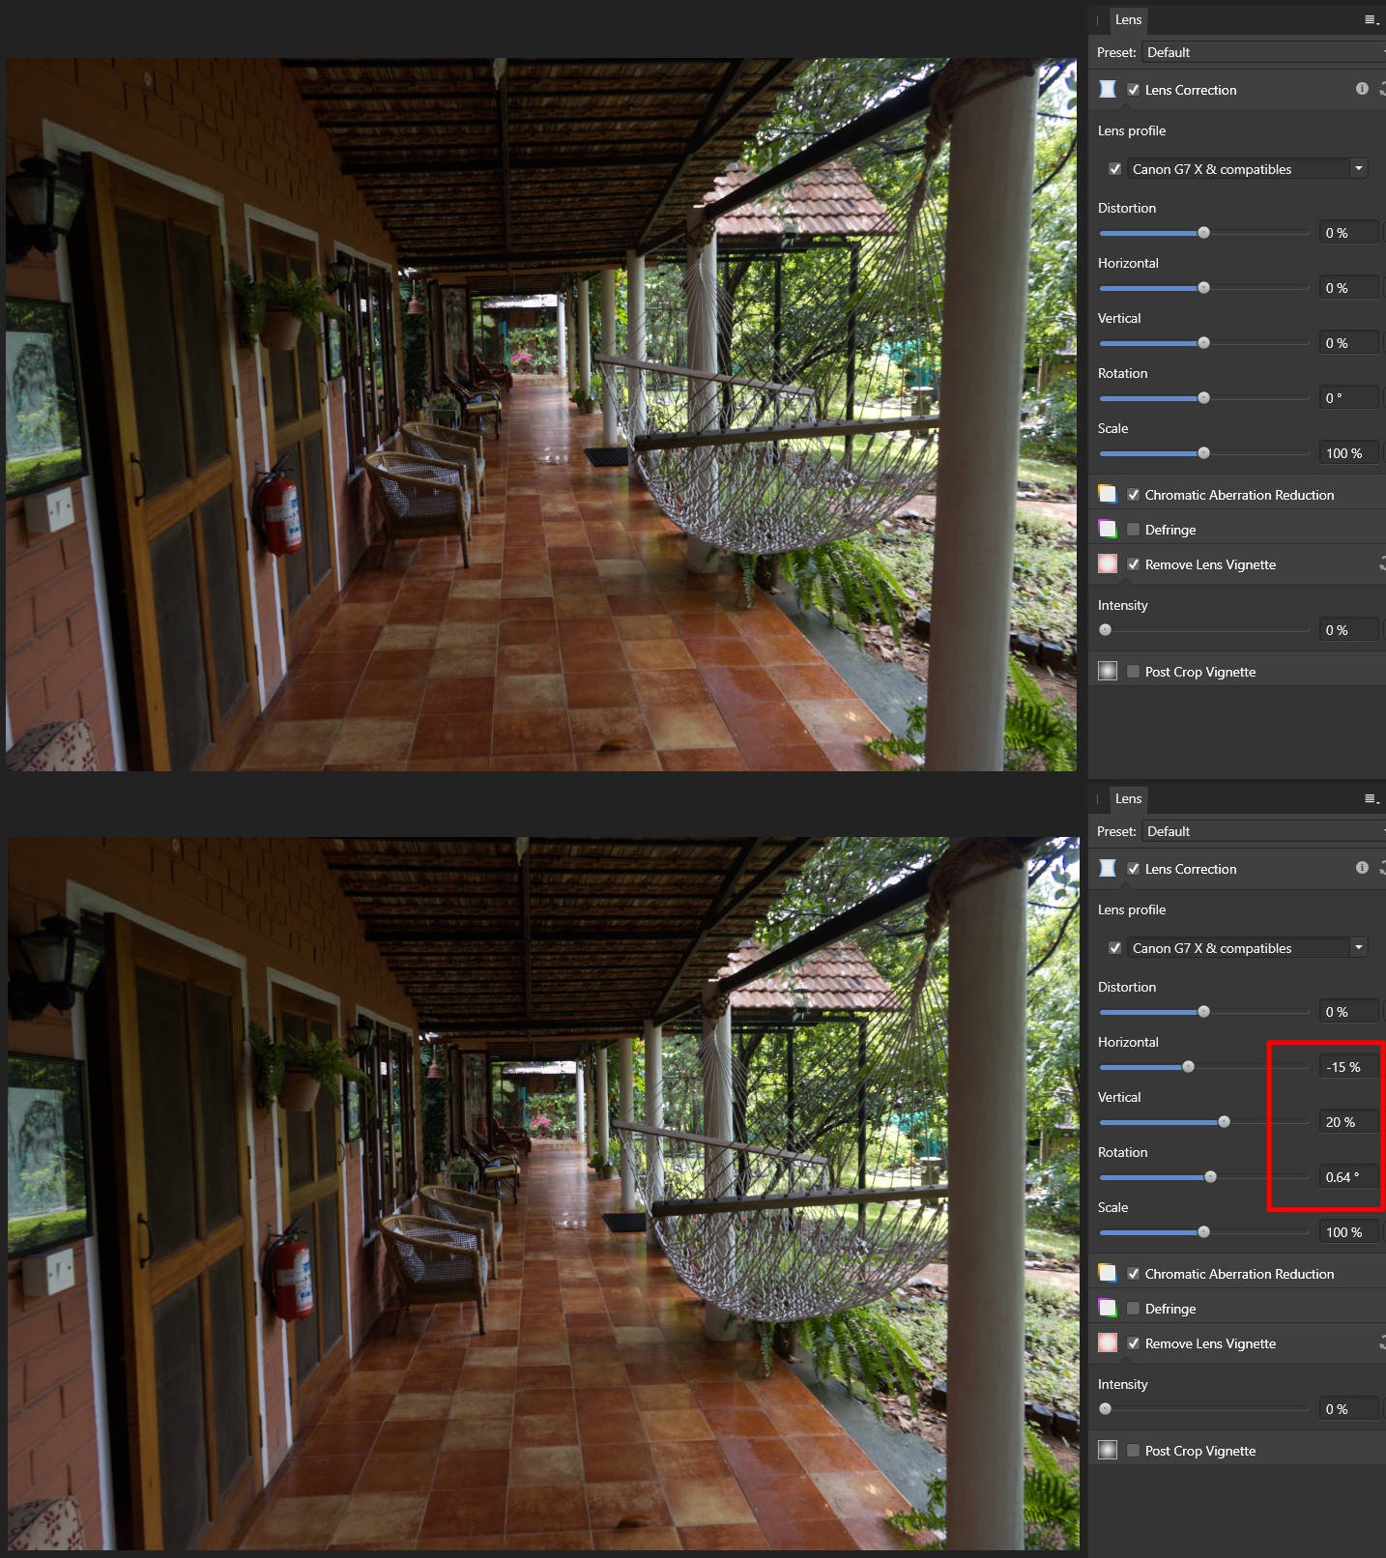Click the Horizontal 0 % field in top panel
This screenshot has width=1386, height=1558.
(1349, 288)
